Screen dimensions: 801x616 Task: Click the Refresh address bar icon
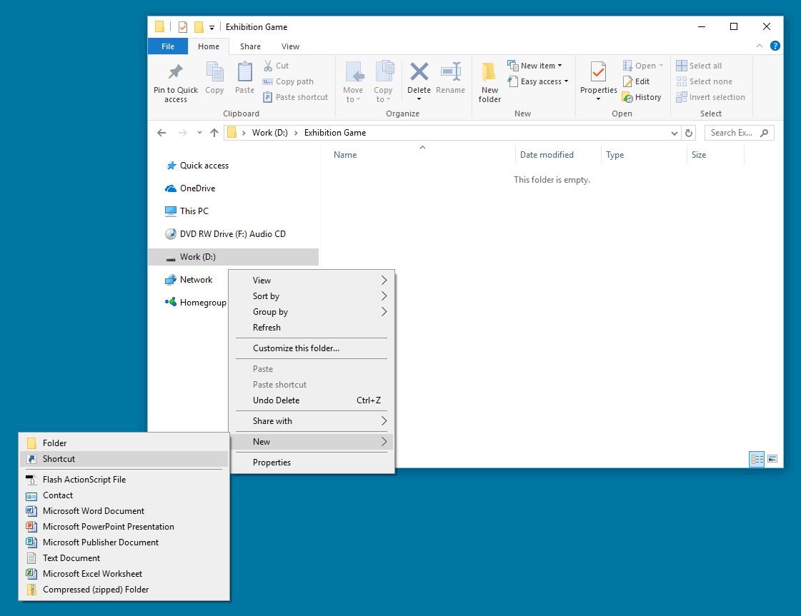[x=689, y=133]
